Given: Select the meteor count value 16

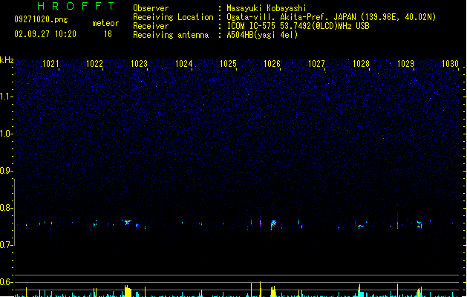Looking at the screenshot, I should tap(108, 34).
